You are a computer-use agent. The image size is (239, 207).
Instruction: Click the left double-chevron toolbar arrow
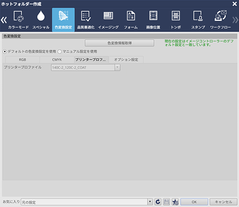(x=4, y=20)
